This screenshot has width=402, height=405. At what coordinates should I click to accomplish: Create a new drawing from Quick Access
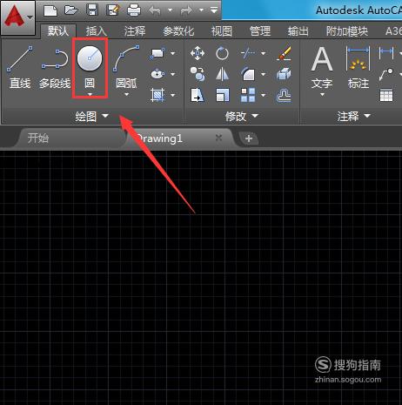50,10
